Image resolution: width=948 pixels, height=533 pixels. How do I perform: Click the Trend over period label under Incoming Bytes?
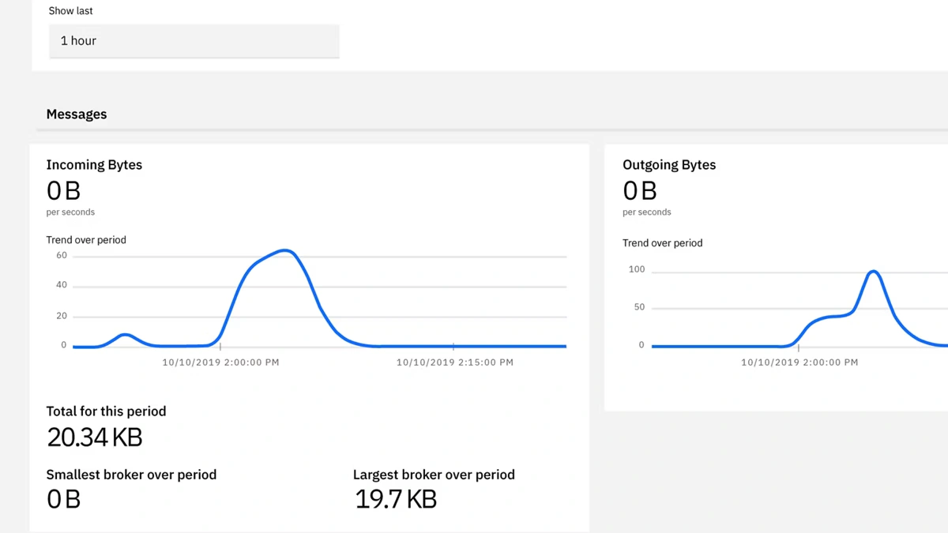tap(86, 240)
